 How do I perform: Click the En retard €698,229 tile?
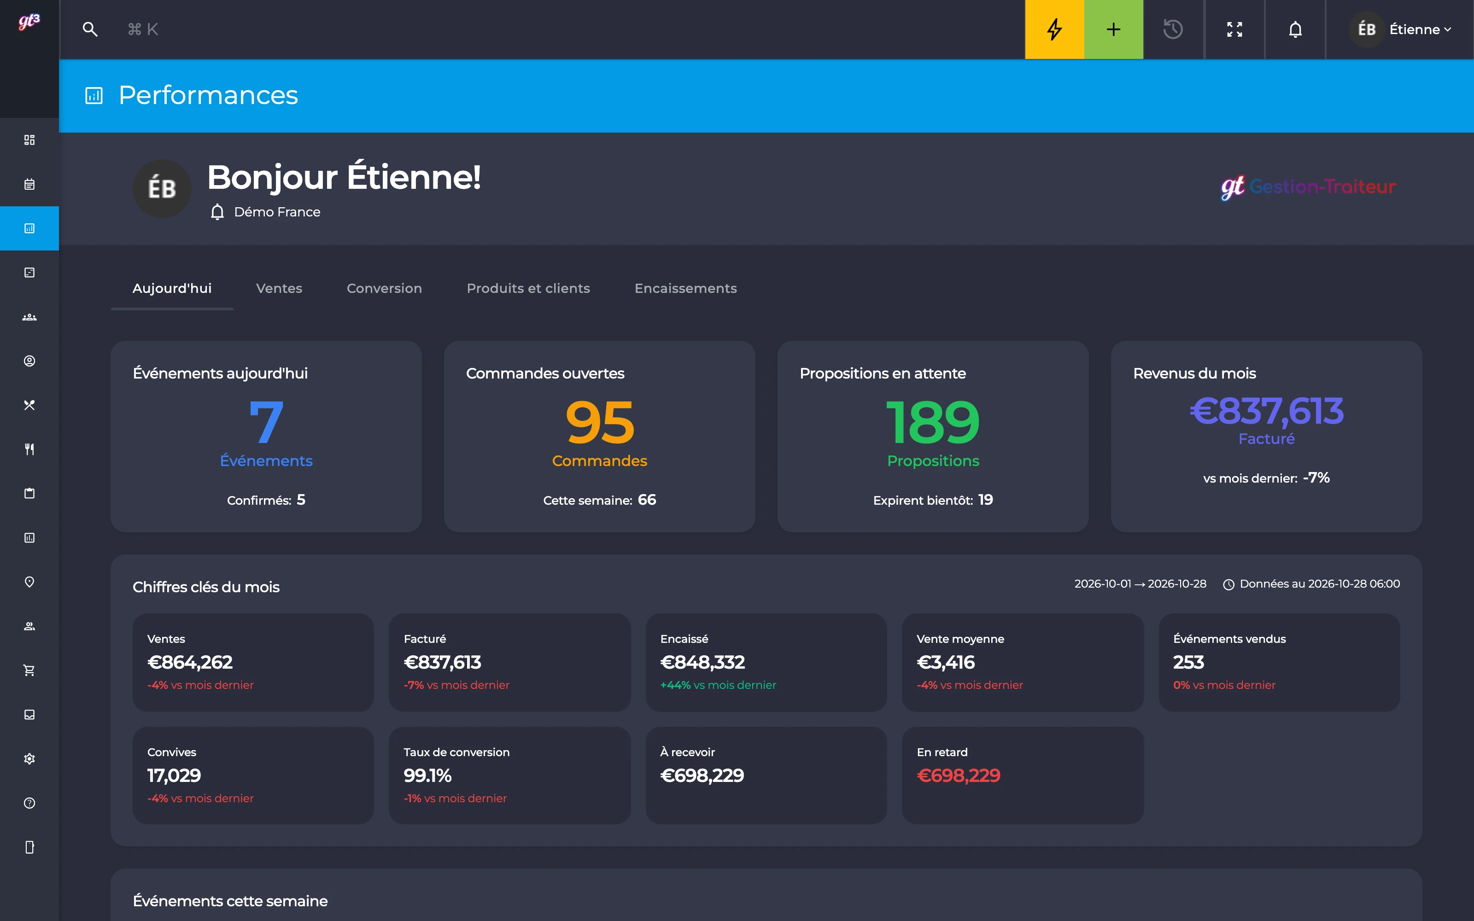(x=1023, y=775)
